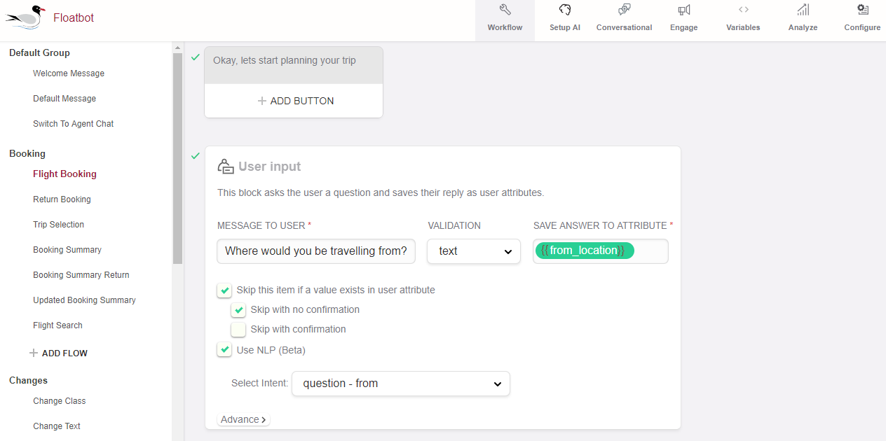The width and height of the screenshot is (886, 441).
Task: Toggle the Use NLP (Beta) checkbox
Action: tap(224, 350)
